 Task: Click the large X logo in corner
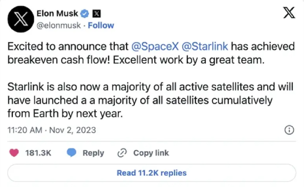click(x=289, y=14)
